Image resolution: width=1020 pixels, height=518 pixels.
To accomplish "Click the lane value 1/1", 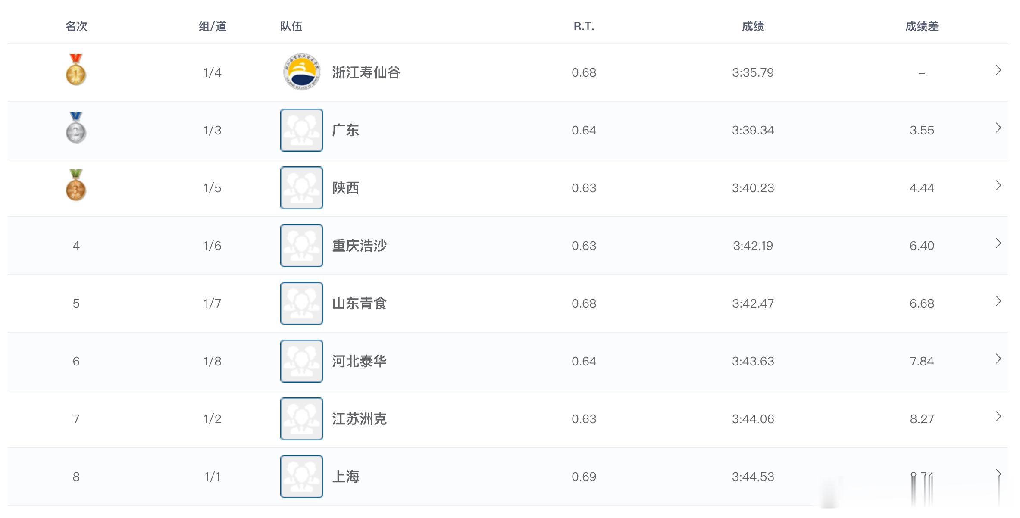I will pyautogui.click(x=213, y=477).
